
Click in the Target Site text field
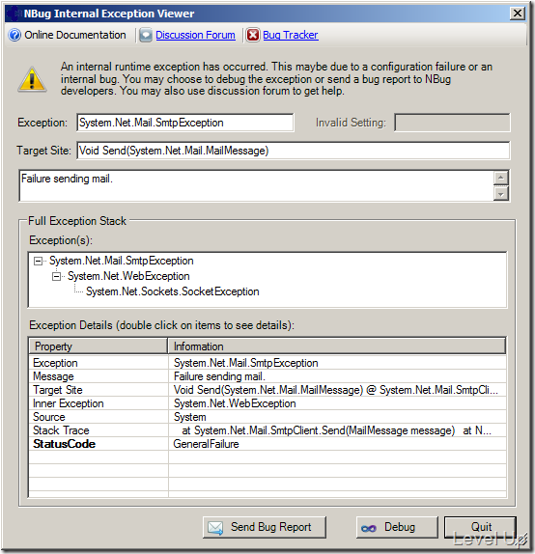[294, 151]
